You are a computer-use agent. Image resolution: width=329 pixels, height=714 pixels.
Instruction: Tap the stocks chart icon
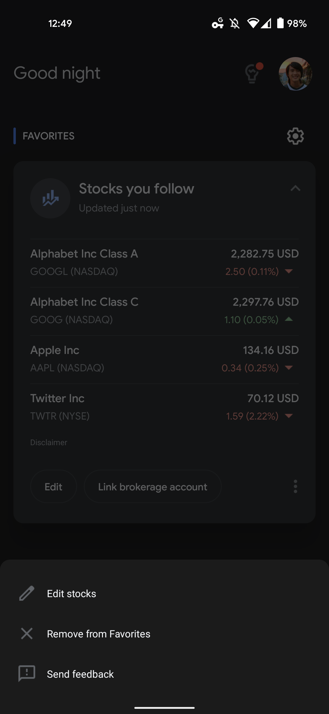[50, 198]
